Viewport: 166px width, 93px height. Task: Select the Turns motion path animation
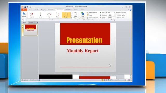[58, 15]
